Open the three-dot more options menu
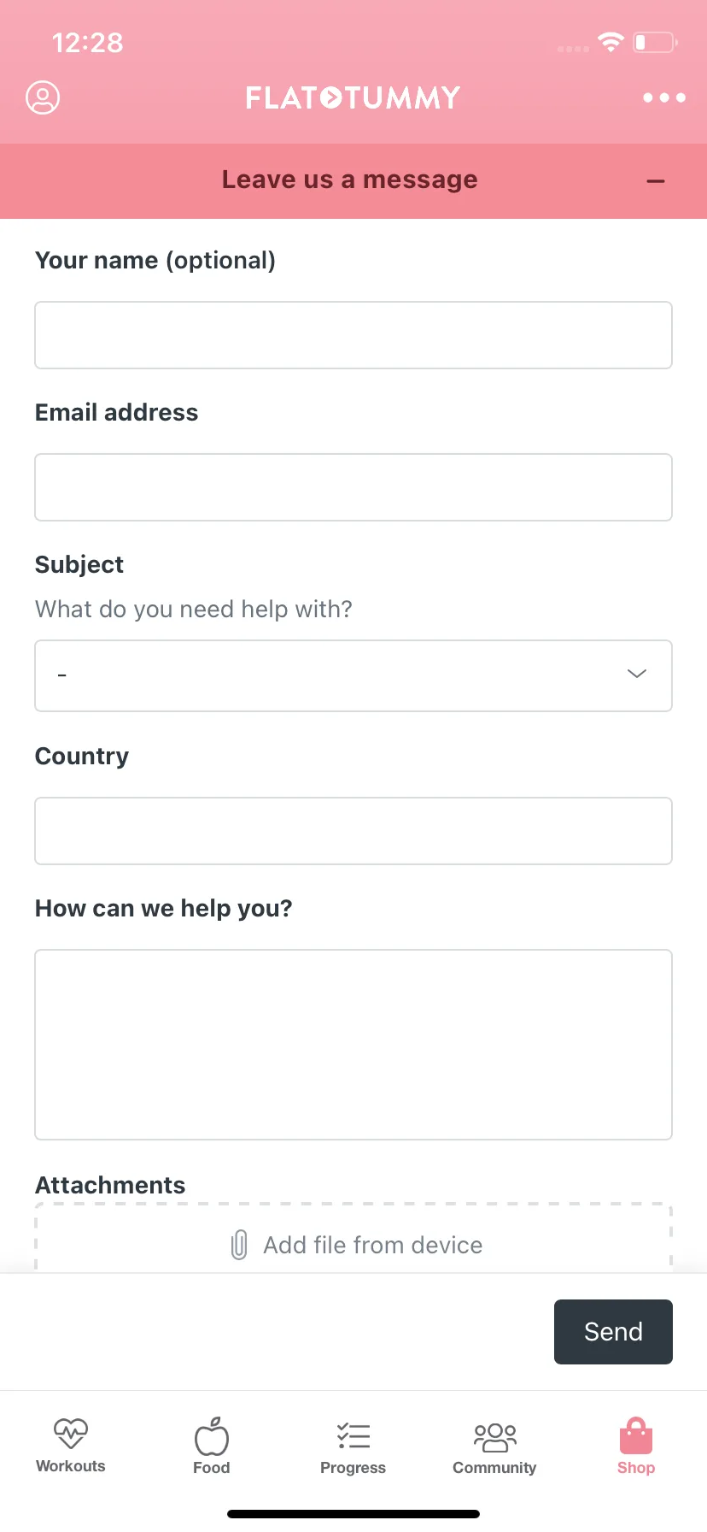 pyautogui.click(x=664, y=97)
